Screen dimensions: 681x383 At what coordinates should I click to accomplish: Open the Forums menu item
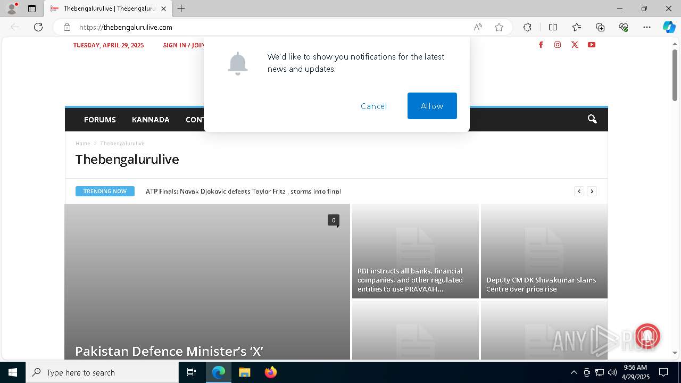100,120
